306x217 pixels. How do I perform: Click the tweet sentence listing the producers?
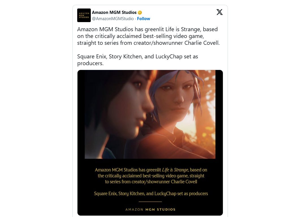tap(137, 60)
